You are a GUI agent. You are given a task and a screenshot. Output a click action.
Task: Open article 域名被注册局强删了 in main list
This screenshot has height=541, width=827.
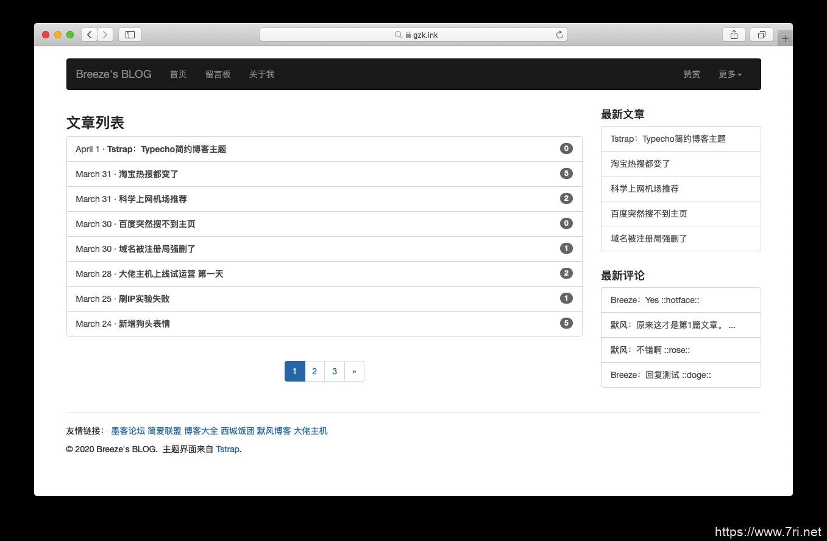click(157, 249)
